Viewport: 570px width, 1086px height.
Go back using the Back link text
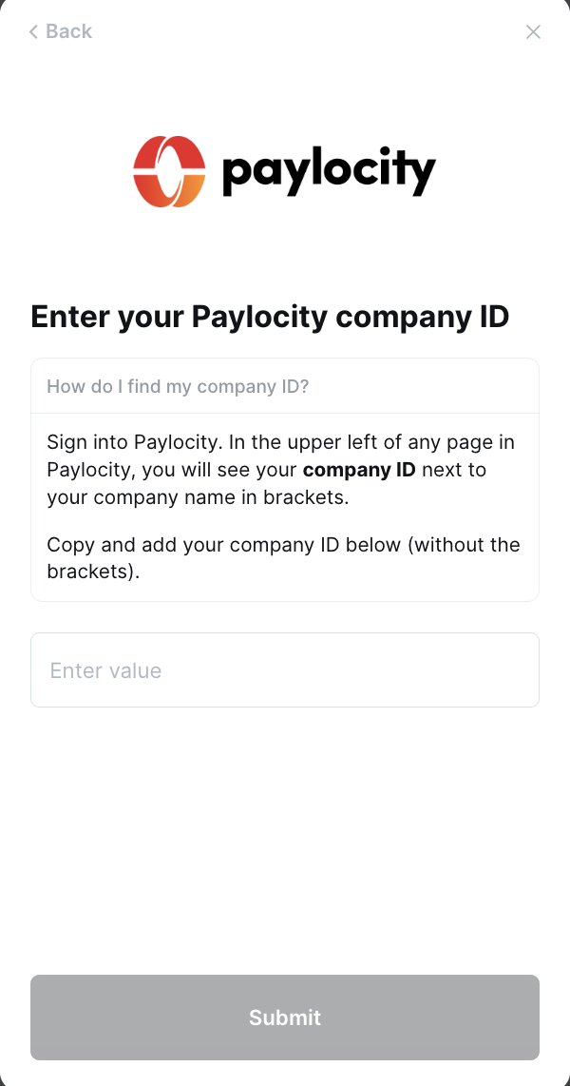(68, 31)
